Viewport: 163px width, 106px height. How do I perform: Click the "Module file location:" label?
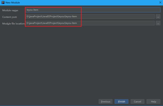[x=14, y=24]
